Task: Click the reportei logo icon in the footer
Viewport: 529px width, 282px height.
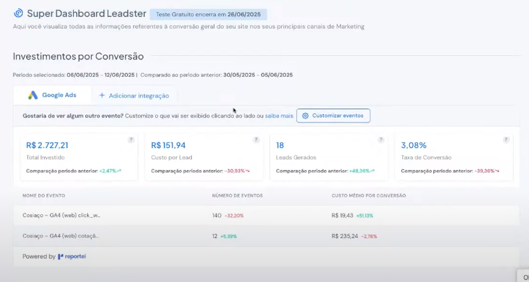Action: [x=60, y=256]
